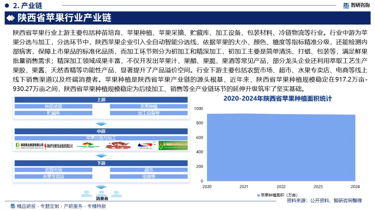Click the chart title 2020-2024年陕西省苹果种植面积统计
Screen dimensions: 375x210
(278, 98)
